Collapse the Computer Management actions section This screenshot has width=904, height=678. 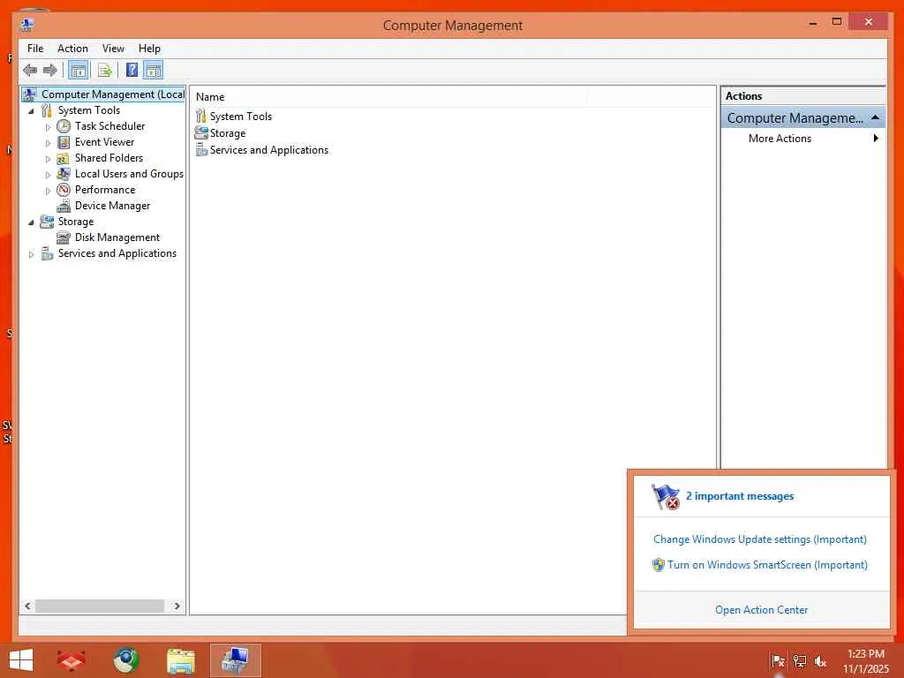[x=875, y=117]
